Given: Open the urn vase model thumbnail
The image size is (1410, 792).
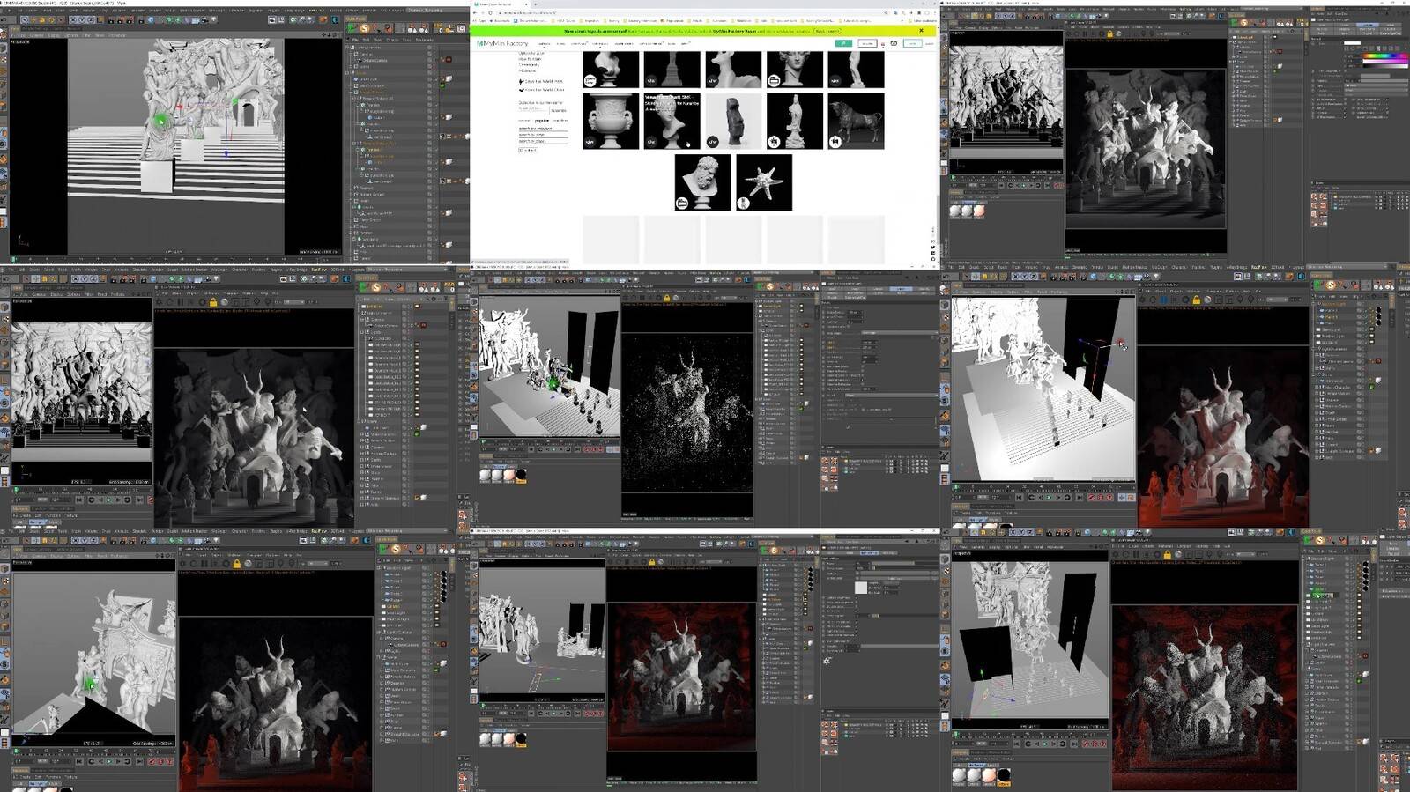Looking at the screenshot, I should (611, 120).
